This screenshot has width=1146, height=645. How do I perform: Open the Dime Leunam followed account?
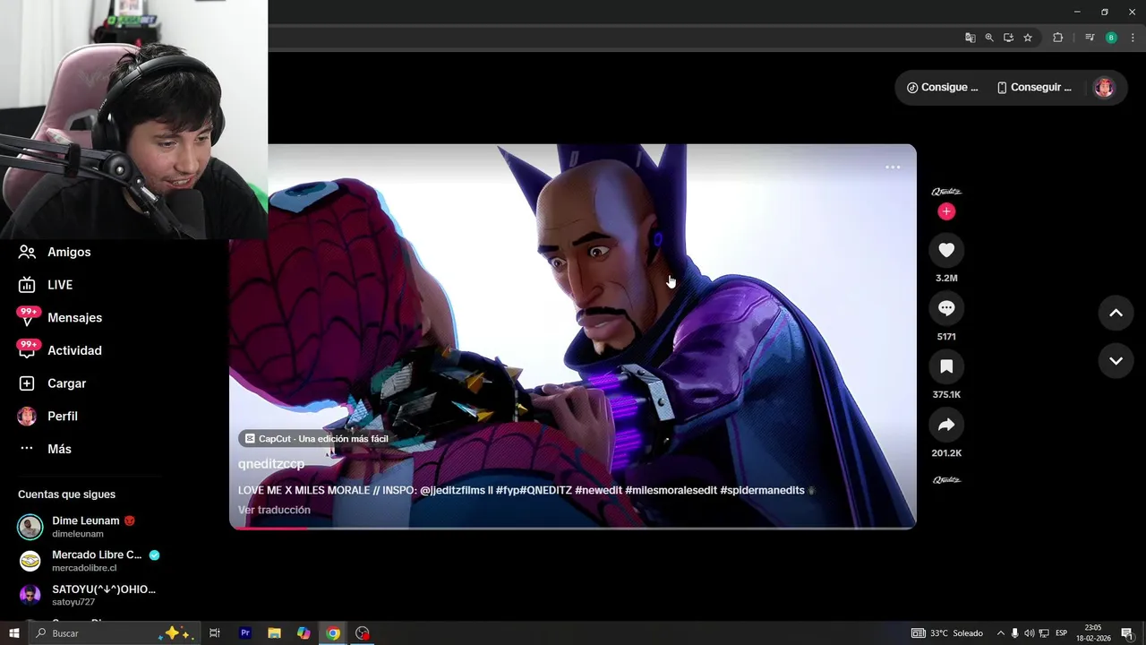tap(79, 527)
